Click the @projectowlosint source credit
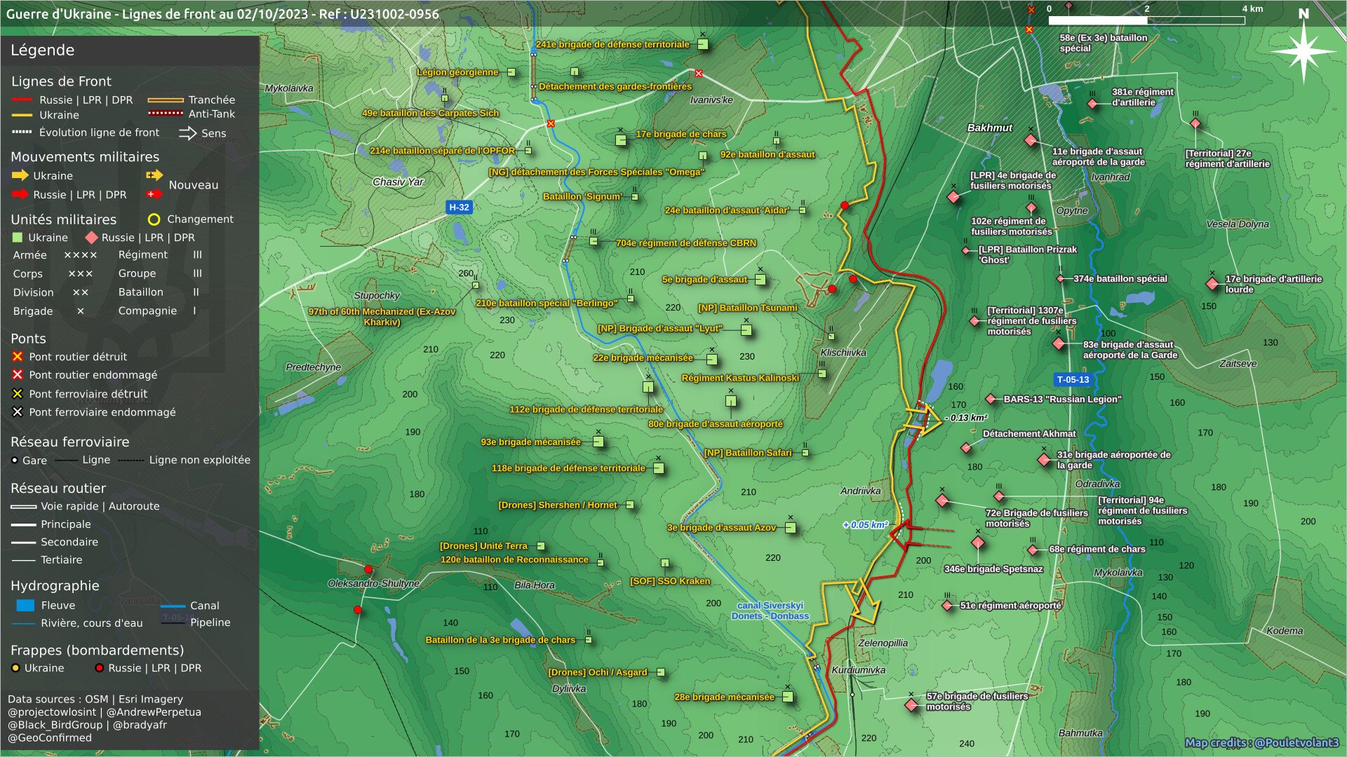1347x757 pixels. pyautogui.click(x=52, y=712)
